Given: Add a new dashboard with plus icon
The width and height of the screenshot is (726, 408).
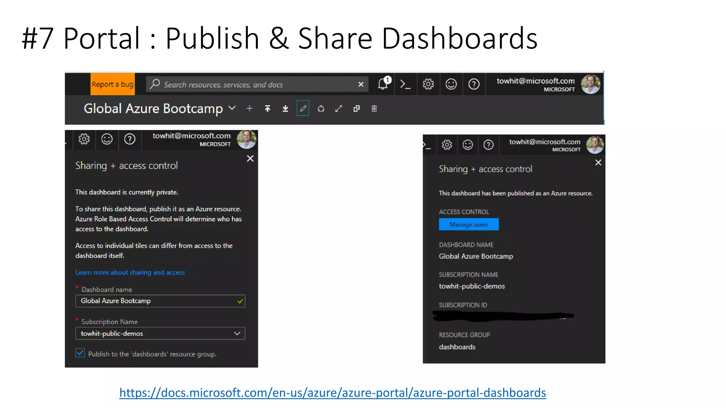Looking at the screenshot, I should (x=250, y=108).
